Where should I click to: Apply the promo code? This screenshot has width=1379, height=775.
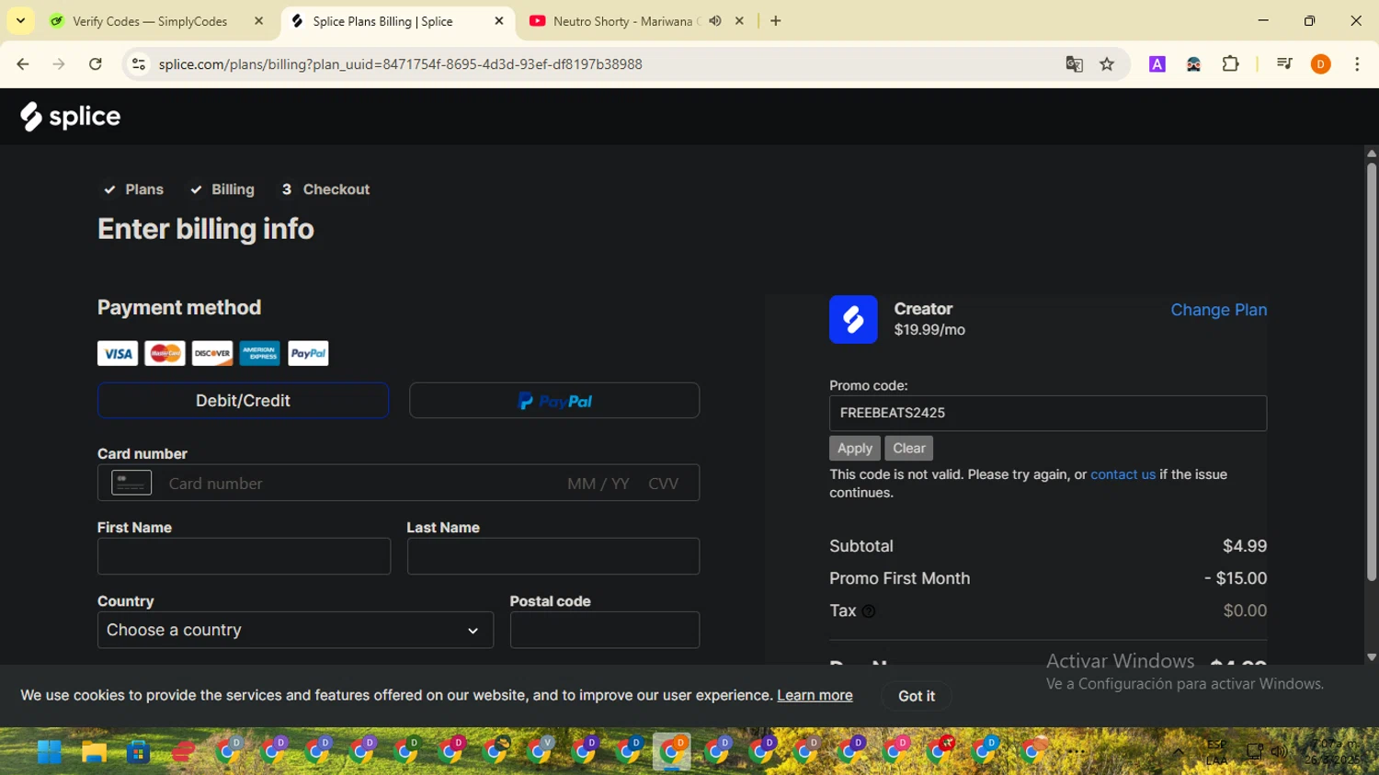(854, 449)
